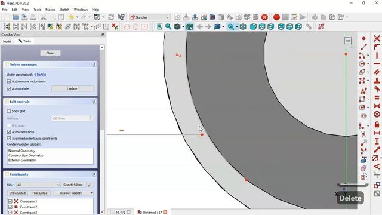Viewport: 382px width, 215px height.
Task: Apply the Perpendicular constraint
Action: click(x=377, y=81)
